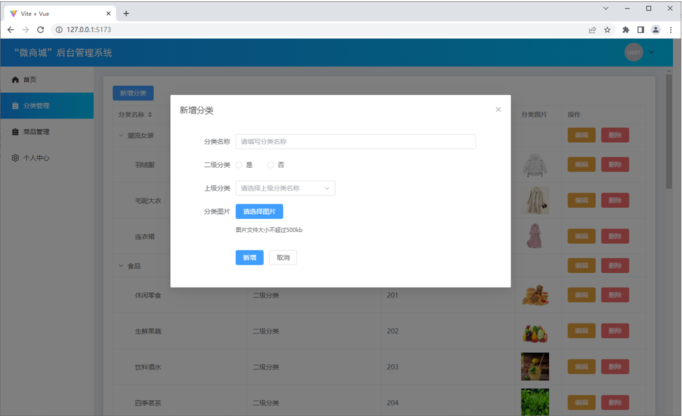Viewport: 682px width, 416px height.
Task: Open the 上级分类 dropdown
Action: pyautogui.click(x=285, y=188)
